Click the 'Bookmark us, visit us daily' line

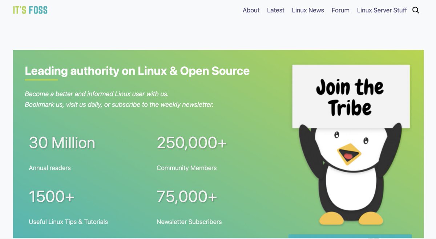coord(119,104)
